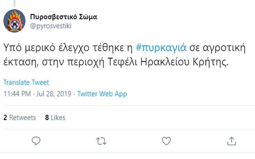
Task: Open the share tweet icon
Action: tap(231, 141)
